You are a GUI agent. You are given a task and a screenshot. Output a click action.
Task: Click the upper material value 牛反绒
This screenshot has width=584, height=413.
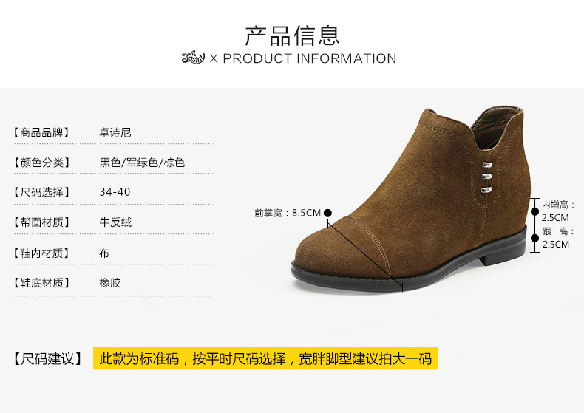pos(115,222)
